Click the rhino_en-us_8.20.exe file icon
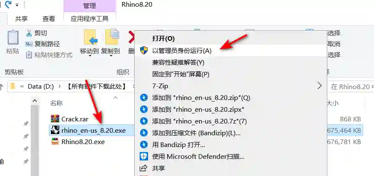Image resolution: width=374 pixels, height=176 pixels. pyautogui.click(x=55, y=130)
